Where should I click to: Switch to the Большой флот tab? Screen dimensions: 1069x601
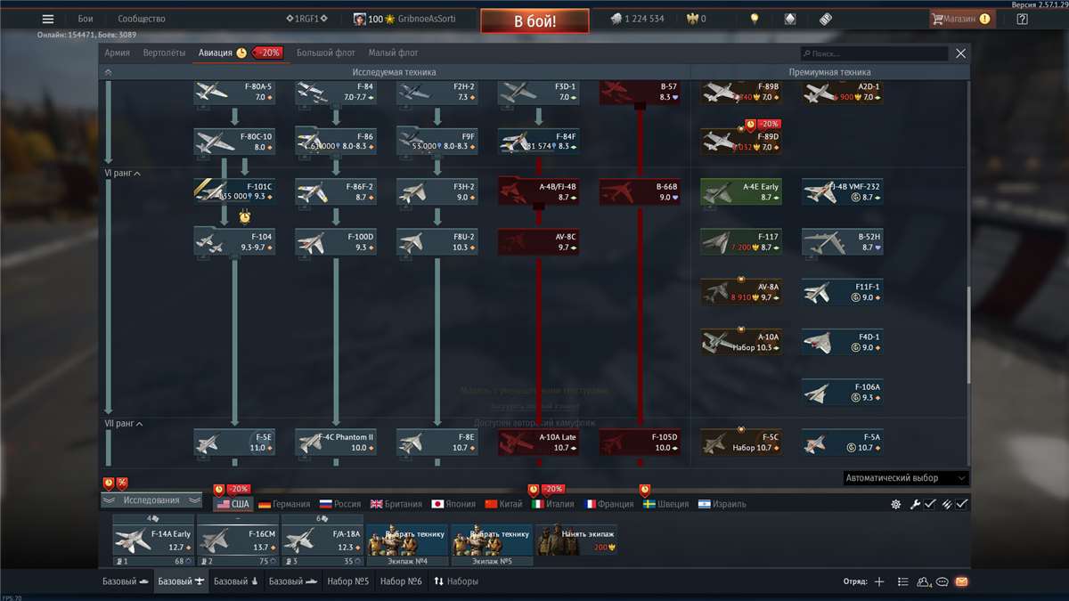point(326,53)
